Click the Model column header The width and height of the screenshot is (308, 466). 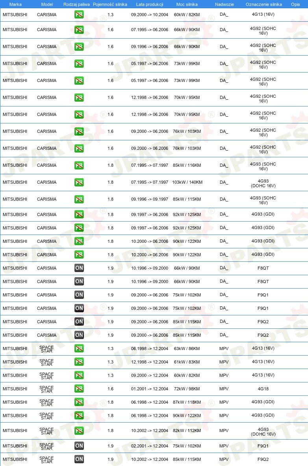47,4
